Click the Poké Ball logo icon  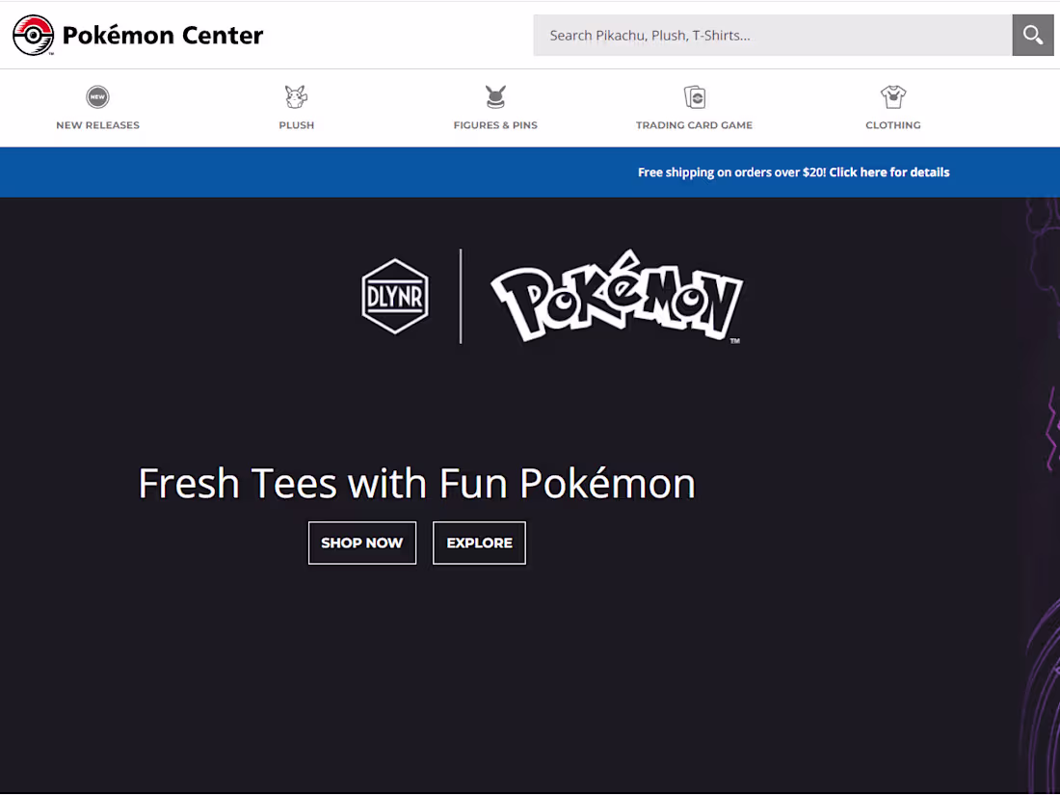point(32,35)
